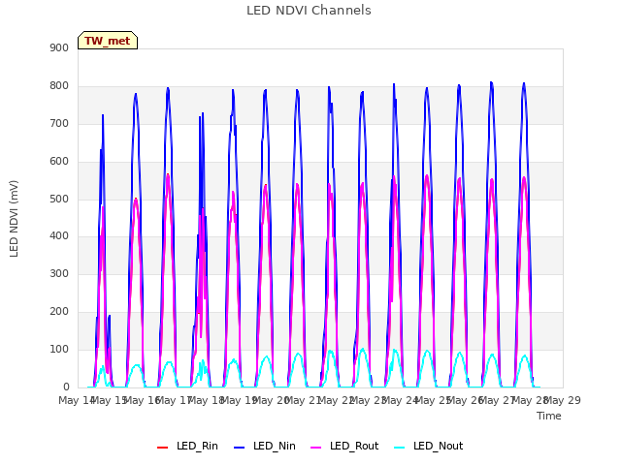Viewport: 621px width, 465px height.
Task: Click the y-axis label LED NDVI (mV)
Action: point(14,219)
